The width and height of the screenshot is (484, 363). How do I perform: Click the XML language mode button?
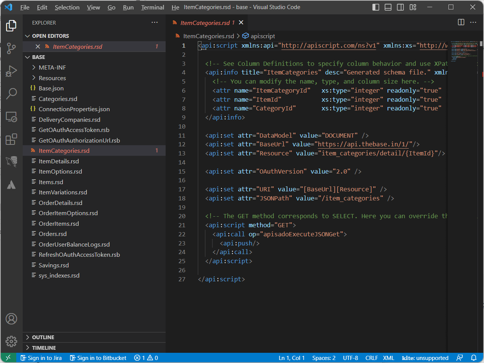(388, 358)
